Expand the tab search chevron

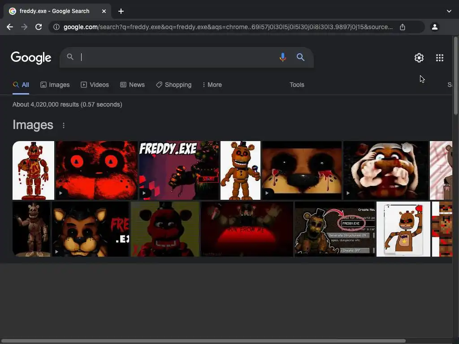pos(449,11)
